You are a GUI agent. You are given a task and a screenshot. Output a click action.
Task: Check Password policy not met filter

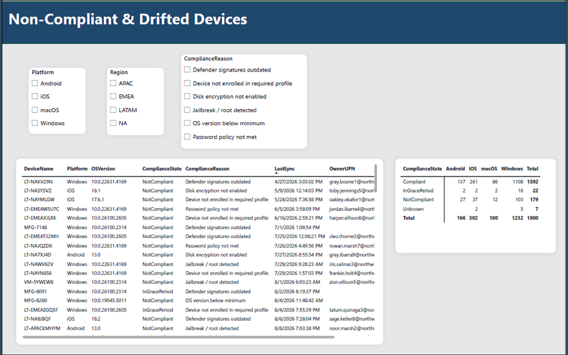tap(187, 137)
